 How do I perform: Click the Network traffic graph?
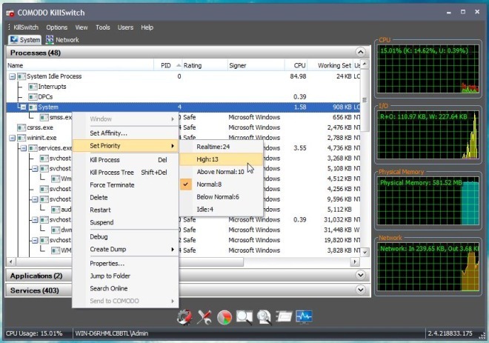[x=428, y=267]
